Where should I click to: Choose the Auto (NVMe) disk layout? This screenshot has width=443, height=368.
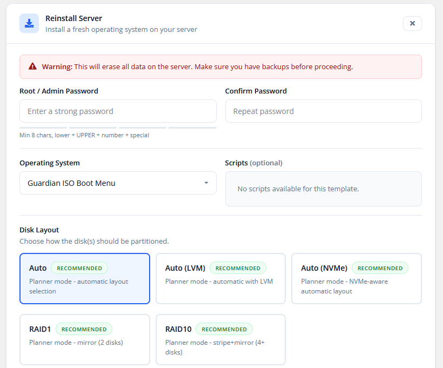356,278
